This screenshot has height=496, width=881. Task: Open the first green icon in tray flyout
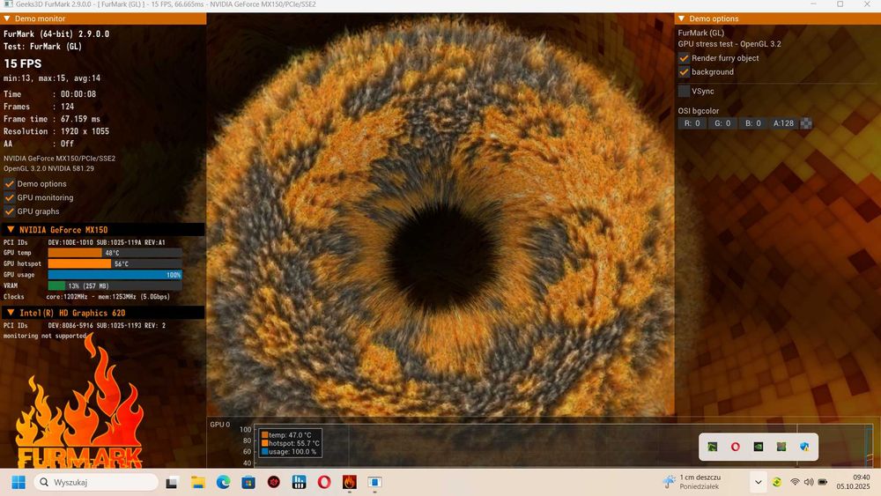(713, 447)
